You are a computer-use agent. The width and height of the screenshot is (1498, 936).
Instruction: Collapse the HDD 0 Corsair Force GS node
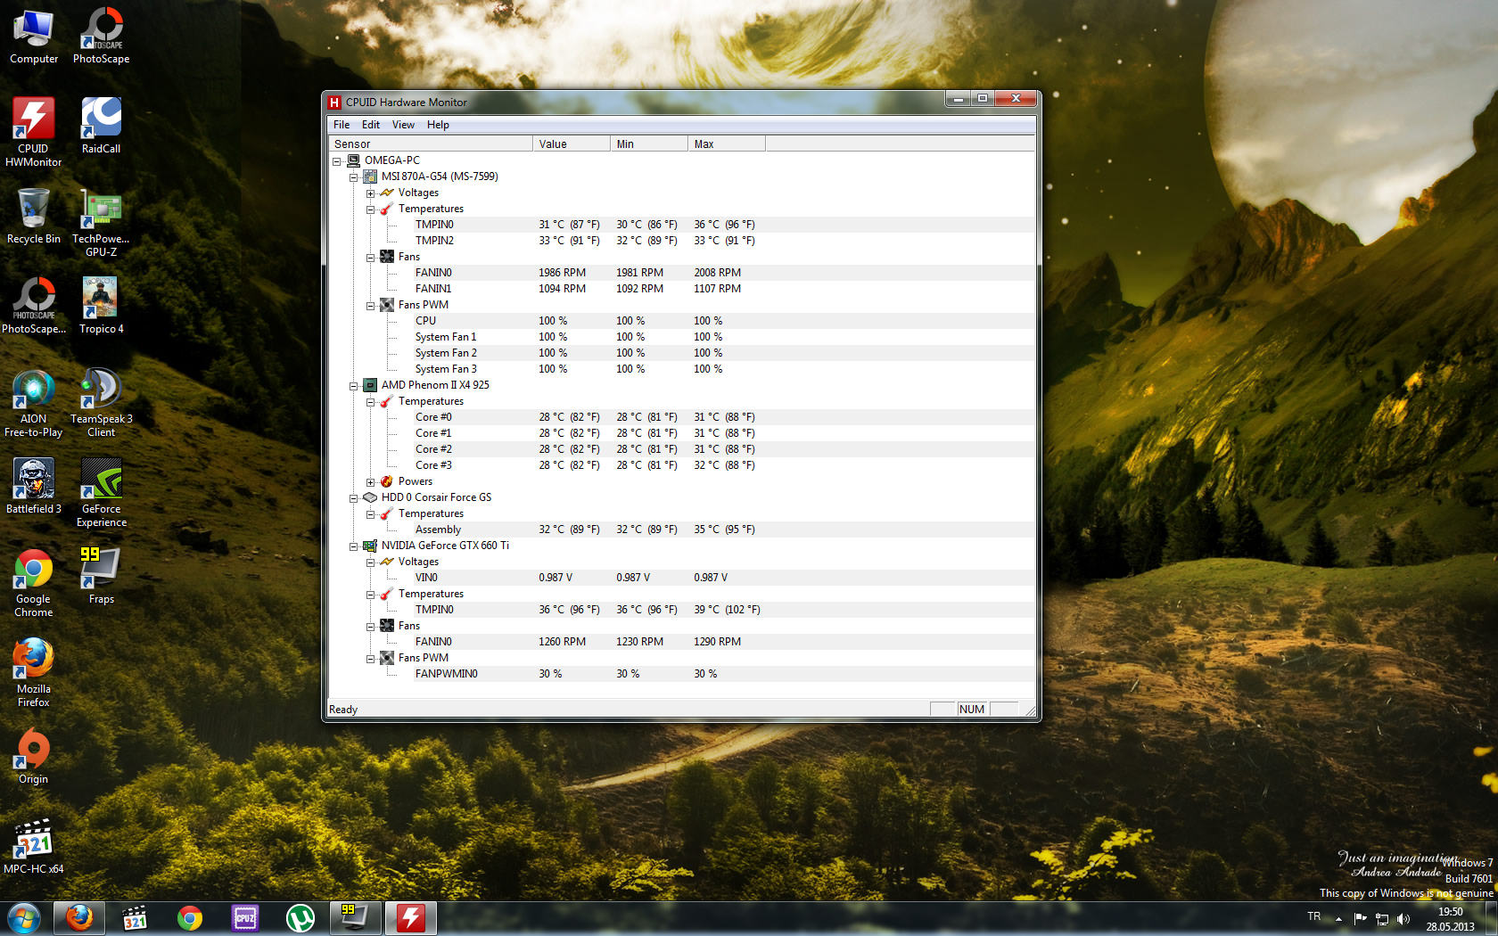[x=354, y=498]
